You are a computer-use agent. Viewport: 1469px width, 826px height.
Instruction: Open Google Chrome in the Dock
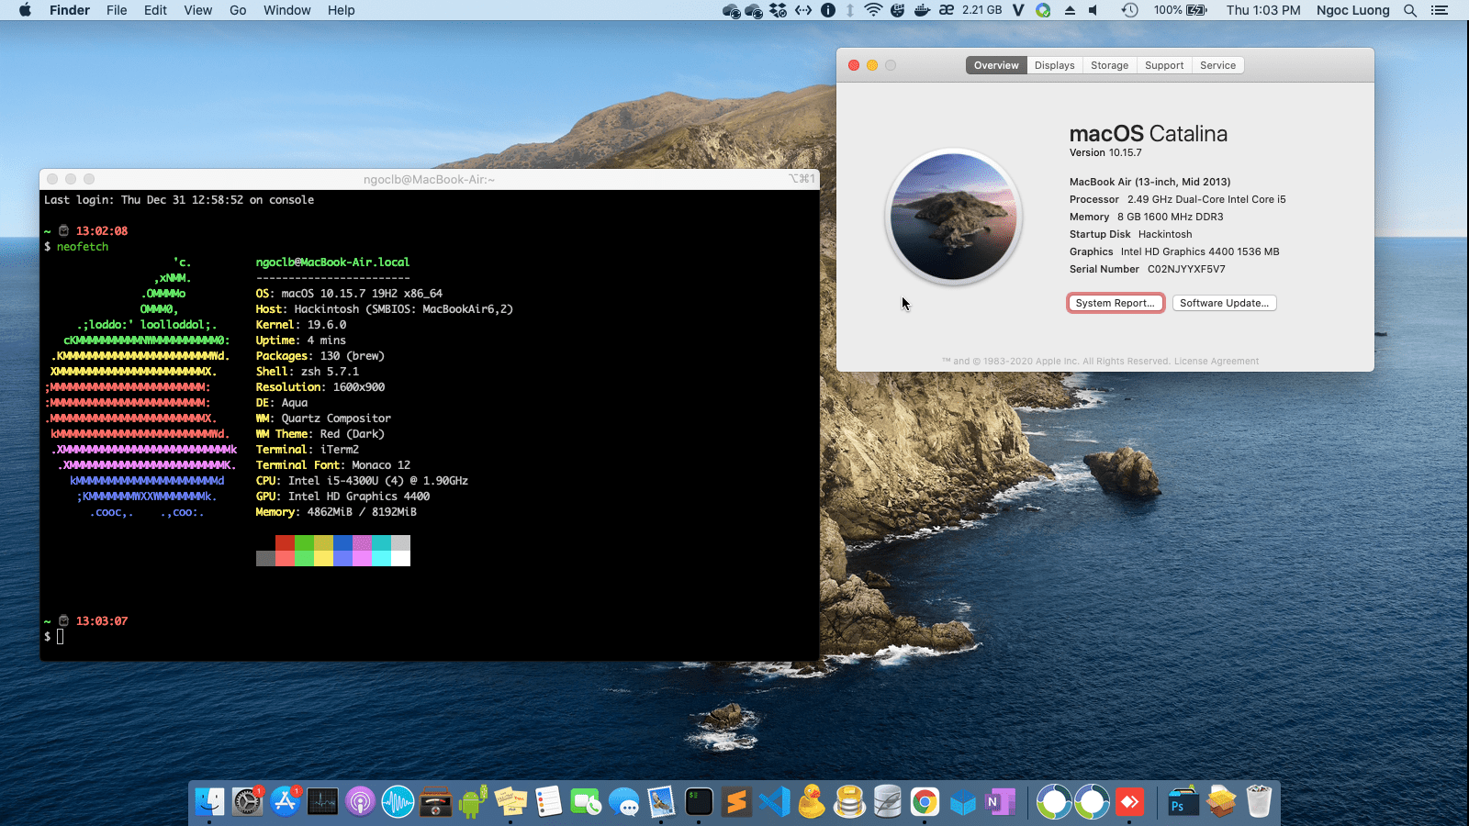[x=925, y=802]
